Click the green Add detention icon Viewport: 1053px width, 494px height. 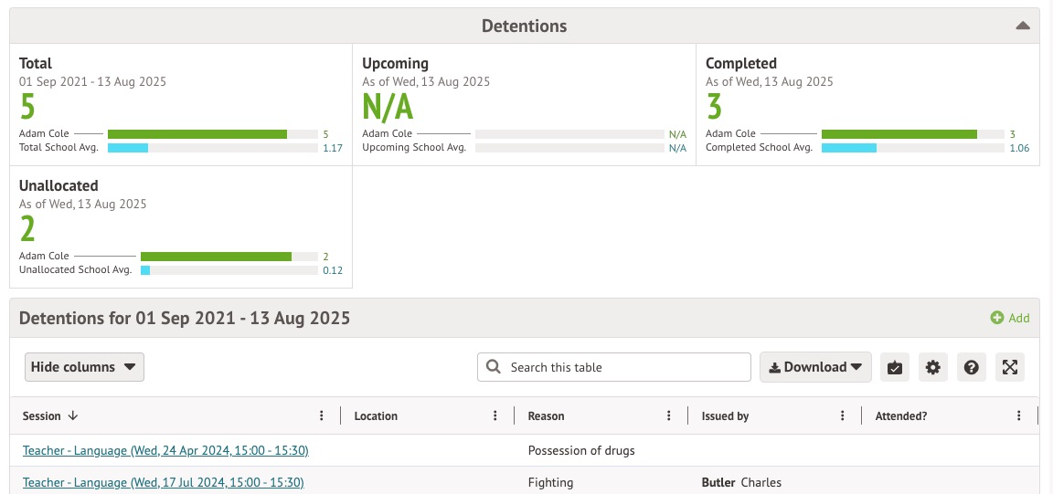point(996,318)
